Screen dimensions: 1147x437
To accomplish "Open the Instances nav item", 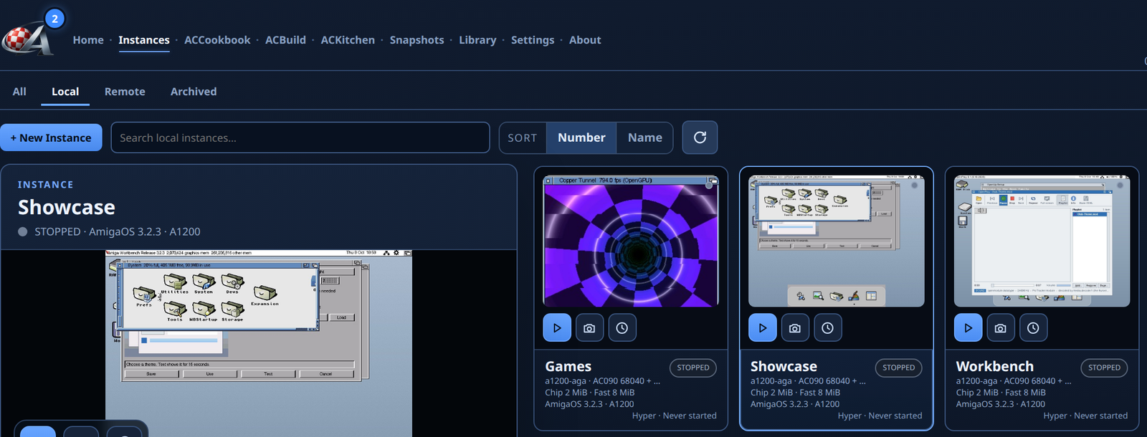I will 144,40.
